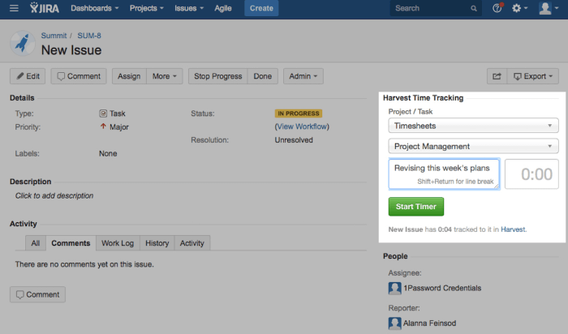Expand the More actions dropdown
Viewport: 568px width, 334px height.
(165, 76)
